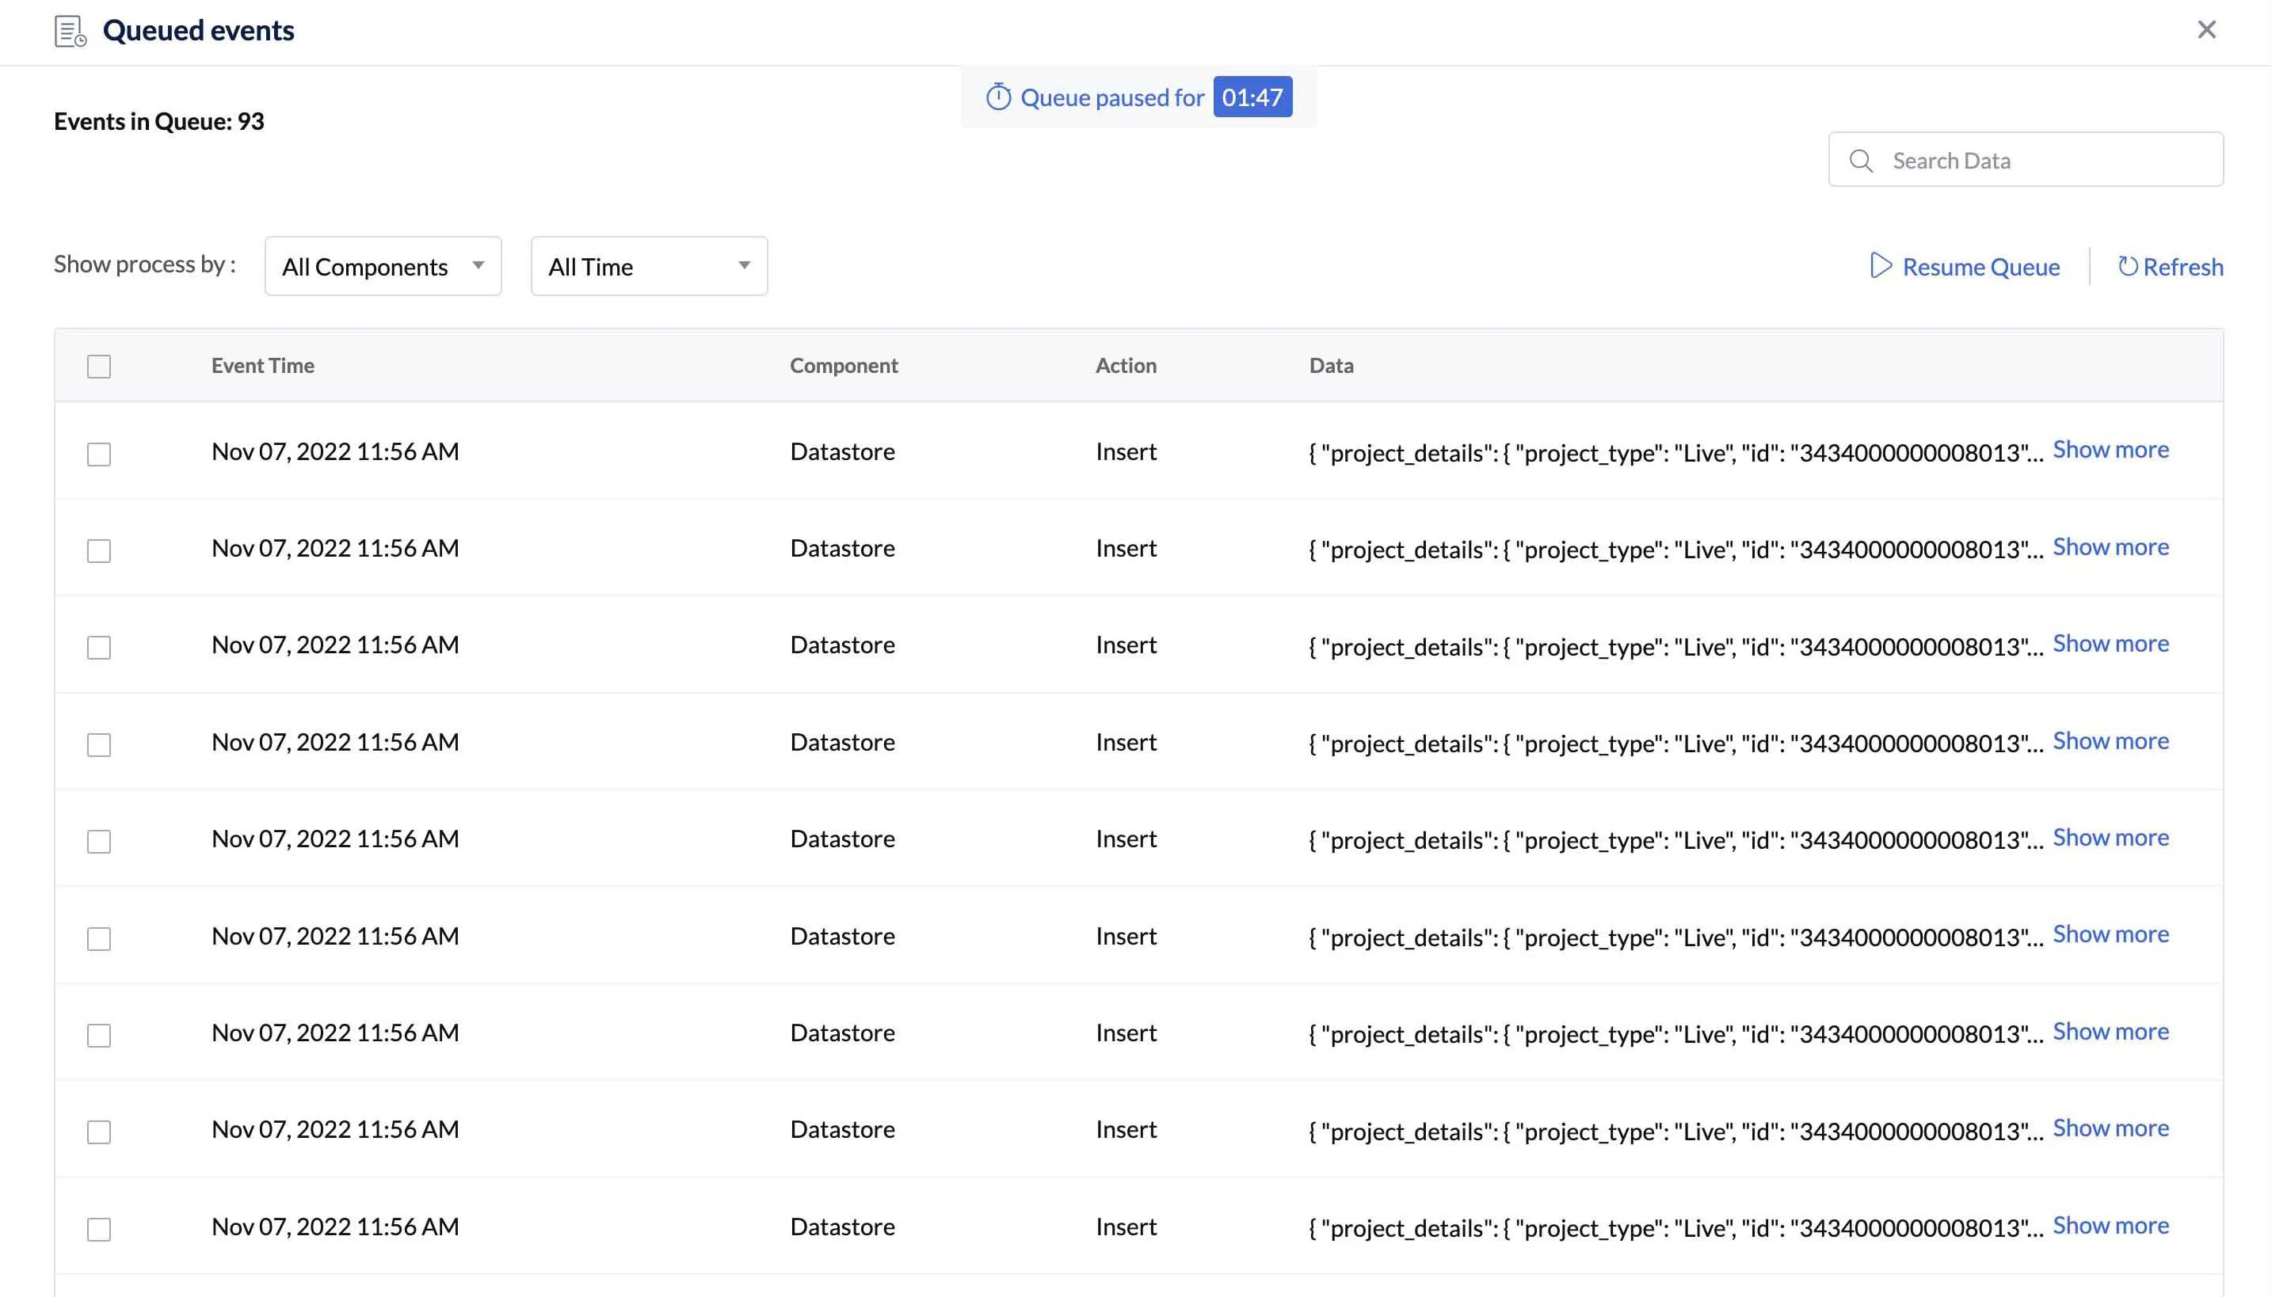This screenshot has height=1297, width=2272.
Task: Check the second event row checkbox
Action: tap(99, 550)
